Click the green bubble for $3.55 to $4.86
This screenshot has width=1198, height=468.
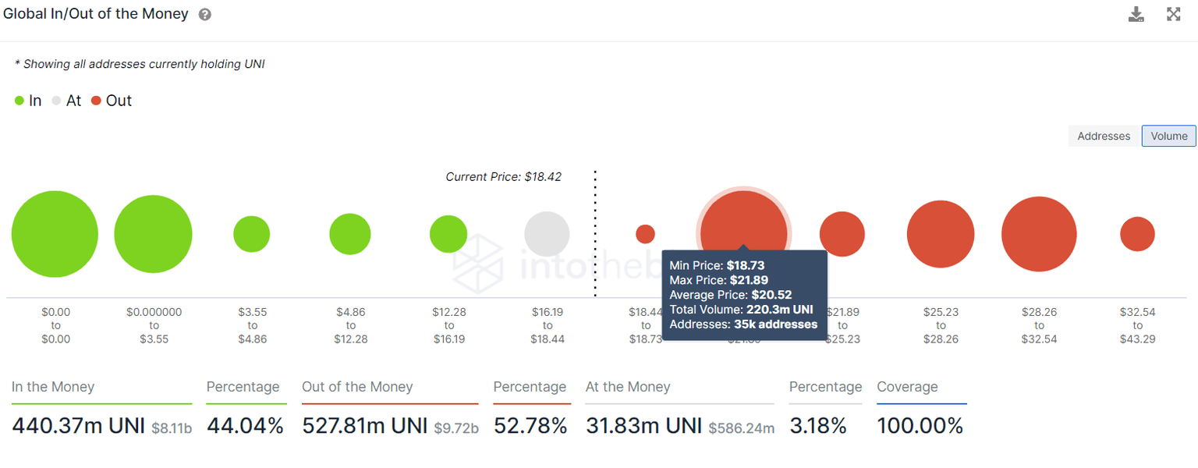tap(252, 234)
